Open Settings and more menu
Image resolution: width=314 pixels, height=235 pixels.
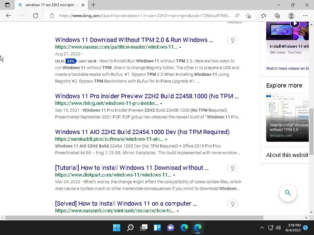(305, 16)
